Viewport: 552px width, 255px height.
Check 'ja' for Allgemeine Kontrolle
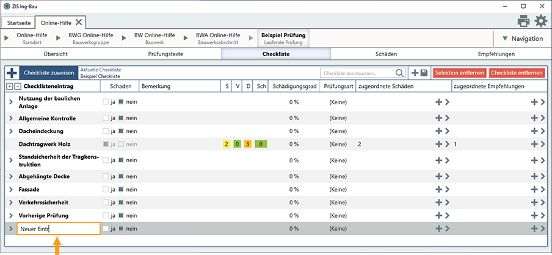click(x=106, y=118)
